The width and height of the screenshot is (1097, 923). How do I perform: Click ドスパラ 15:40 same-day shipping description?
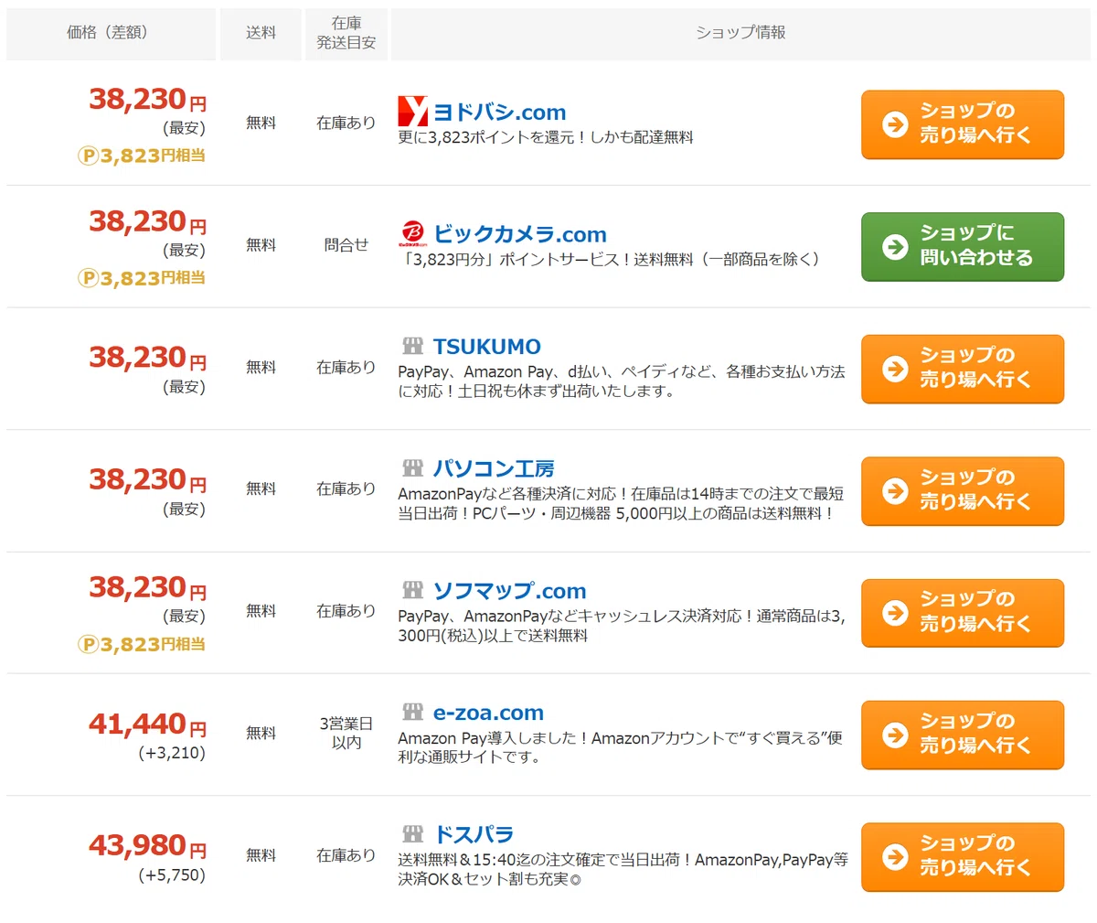point(623,869)
